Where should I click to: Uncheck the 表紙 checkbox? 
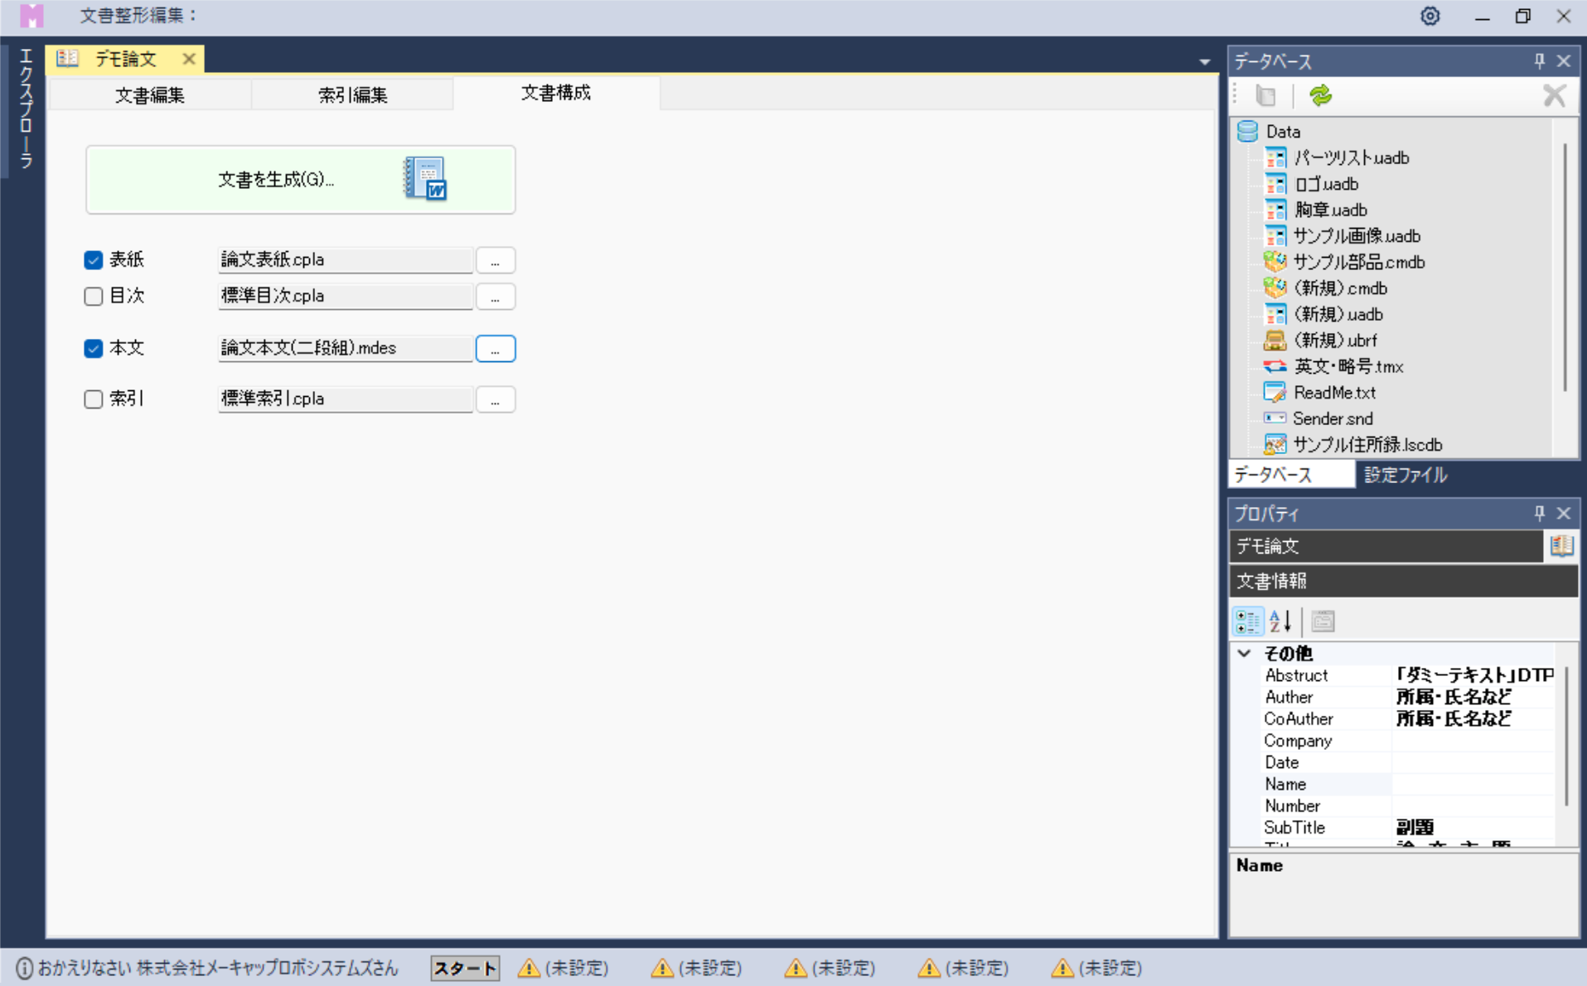click(x=94, y=260)
